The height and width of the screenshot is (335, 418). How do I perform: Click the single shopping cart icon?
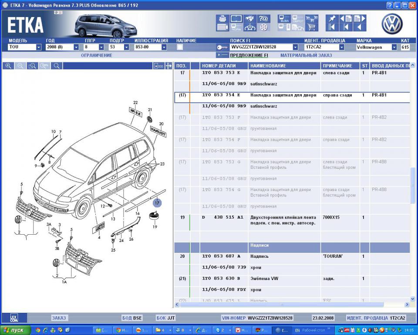312,27
